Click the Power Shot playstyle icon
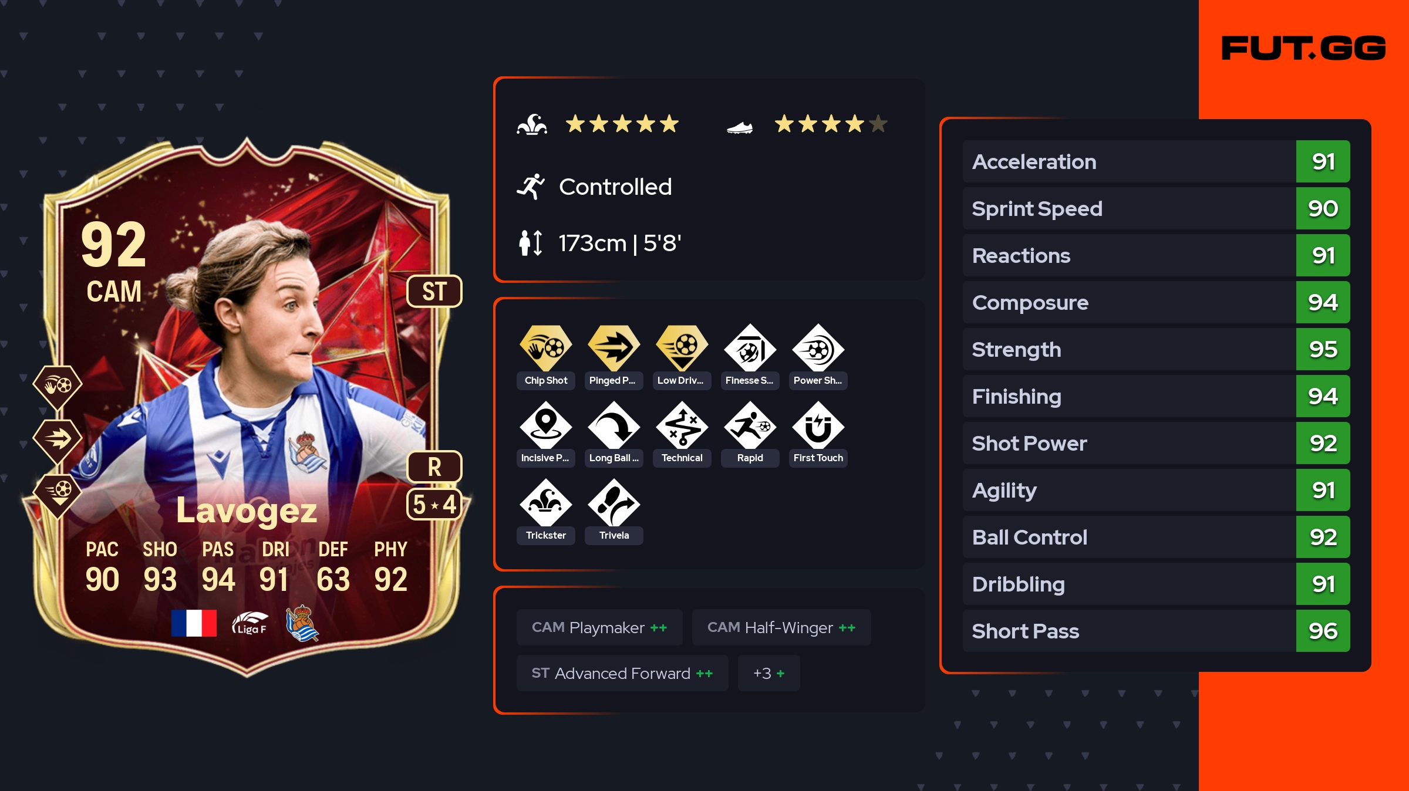This screenshot has width=1409, height=791. click(818, 348)
